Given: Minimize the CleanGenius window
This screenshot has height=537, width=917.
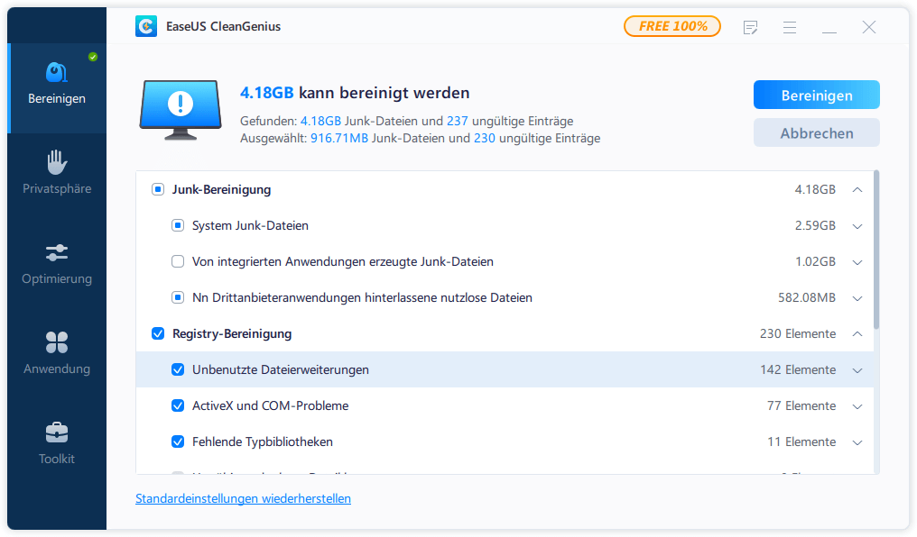Looking at the screenshot, I should pyautogui.click(x=829, y=32).
